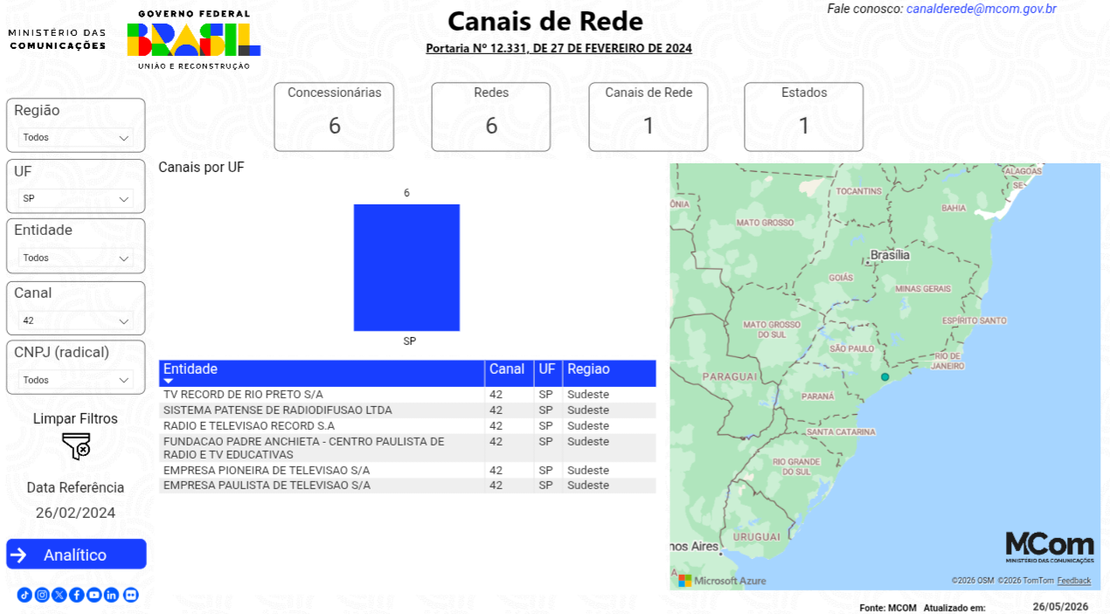Click the PARAGUAI label on map
This screenshot has width=1110, height=614.
tap(729, 376)
